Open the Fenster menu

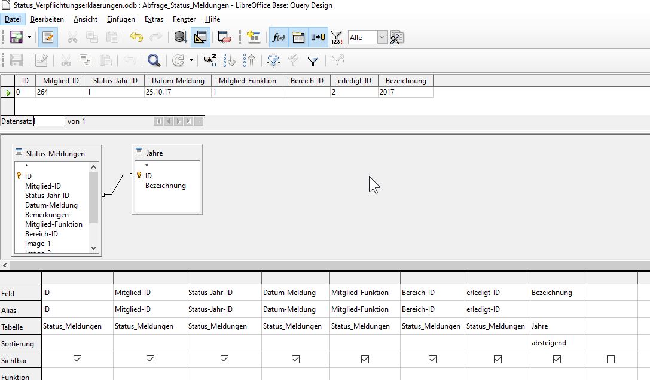(x=184, y=19)
